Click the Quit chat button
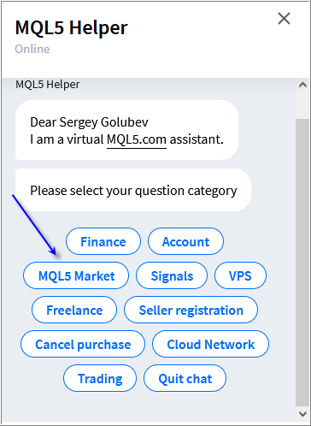Image resolution: width=311 pixels, height=426 pixels. pos(185,378)
